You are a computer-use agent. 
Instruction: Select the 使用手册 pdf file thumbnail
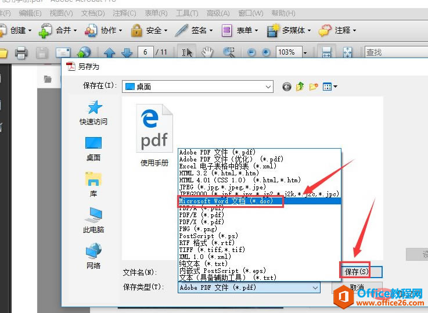tap(154, 135)
